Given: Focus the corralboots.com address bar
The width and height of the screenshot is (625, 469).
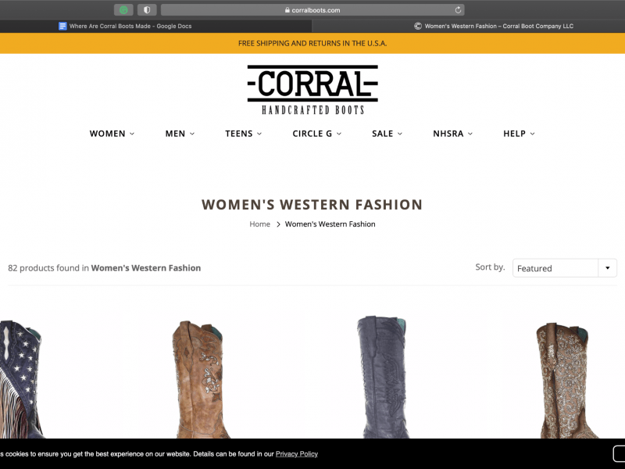Looking at the screenshot, I should (312, 10).
